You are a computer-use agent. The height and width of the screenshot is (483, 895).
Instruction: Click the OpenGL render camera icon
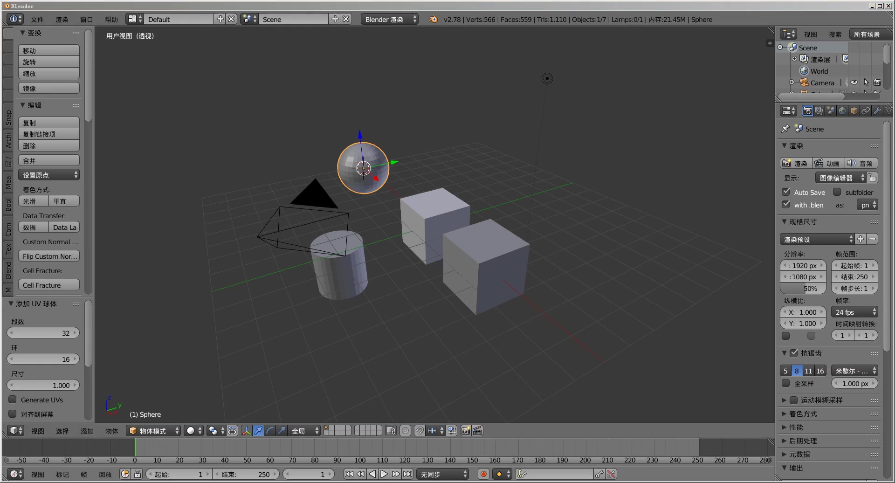coord(465,431)
